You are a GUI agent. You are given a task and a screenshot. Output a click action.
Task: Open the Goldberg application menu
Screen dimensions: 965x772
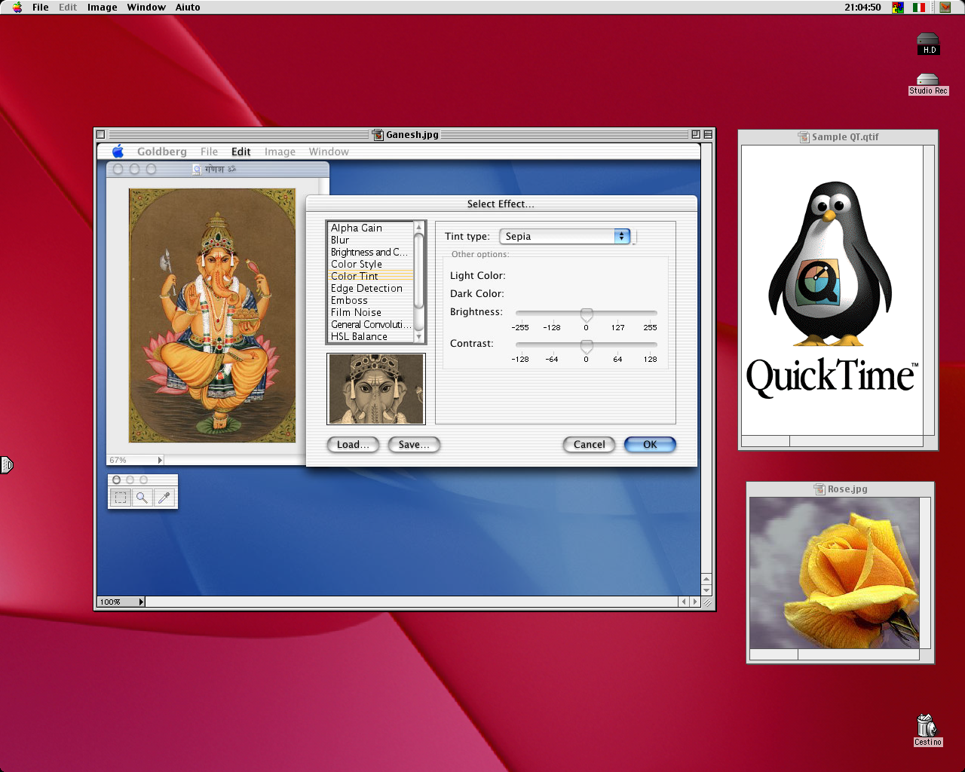162,152
